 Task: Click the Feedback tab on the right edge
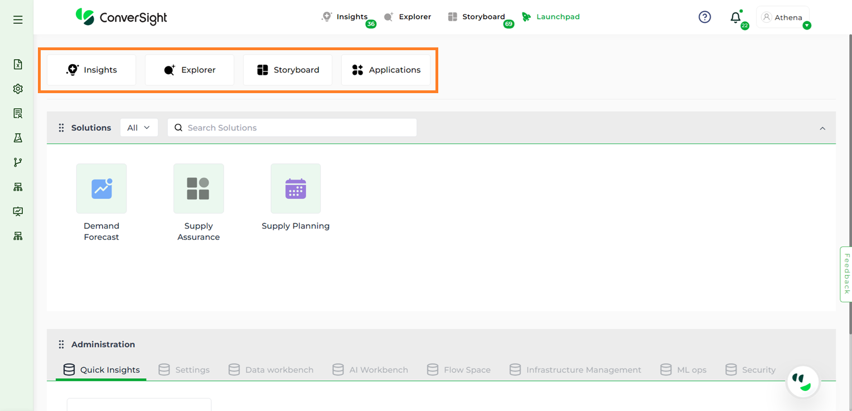846,274
